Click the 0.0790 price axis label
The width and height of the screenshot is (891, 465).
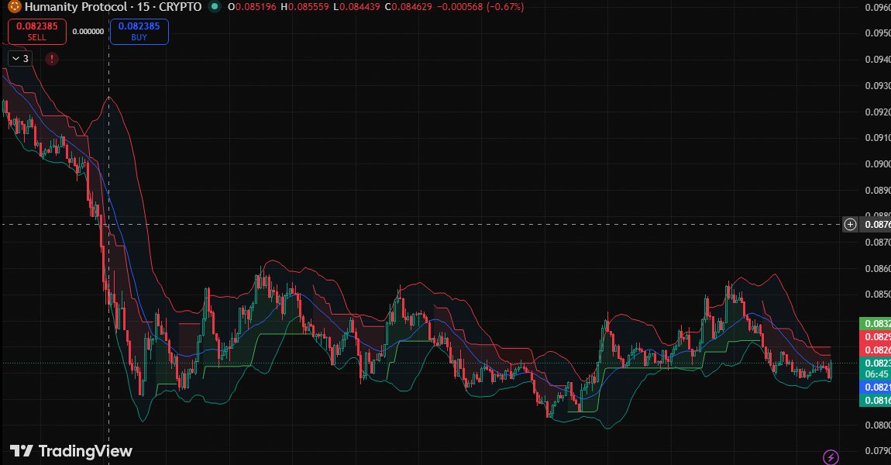tap(877, 451)
